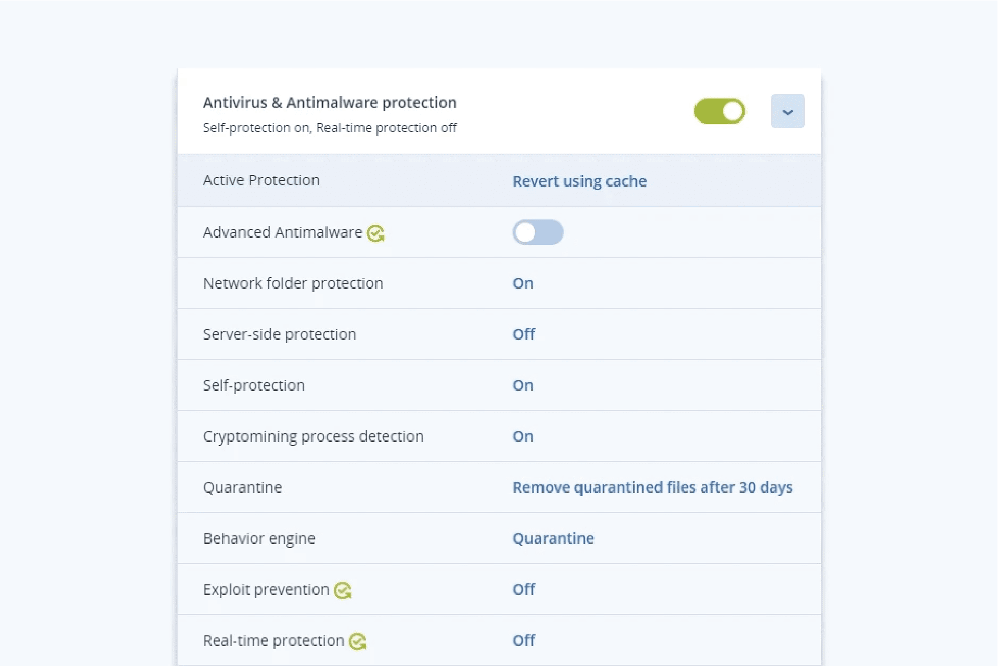The image size is (998, 666).
Task: Open Remove quarantined files after 30 days
Action: (x=652, y=487)
